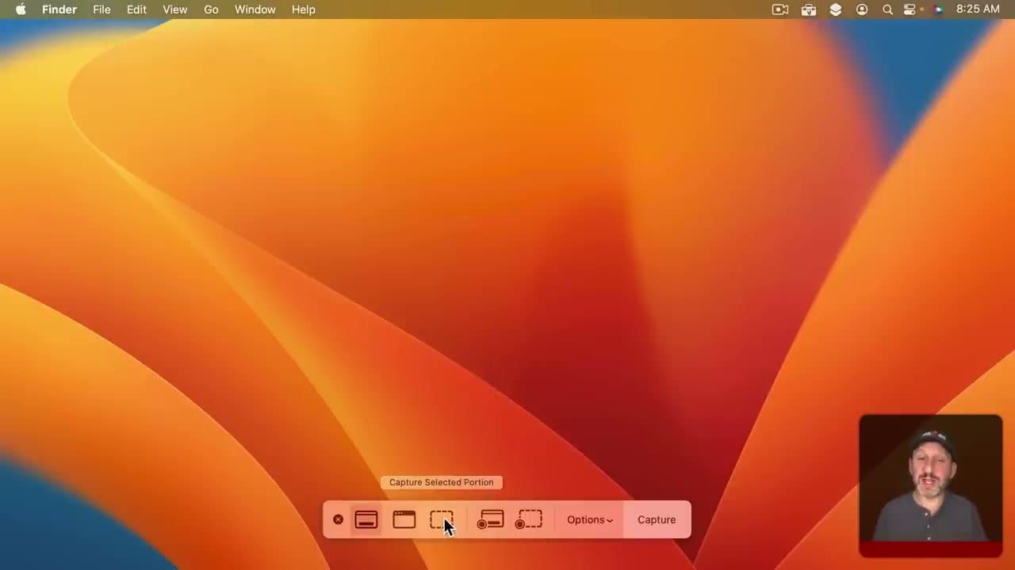The image size is (1015, 570).
Task: Click the user account menu bar icon
Action: [862, 9]
